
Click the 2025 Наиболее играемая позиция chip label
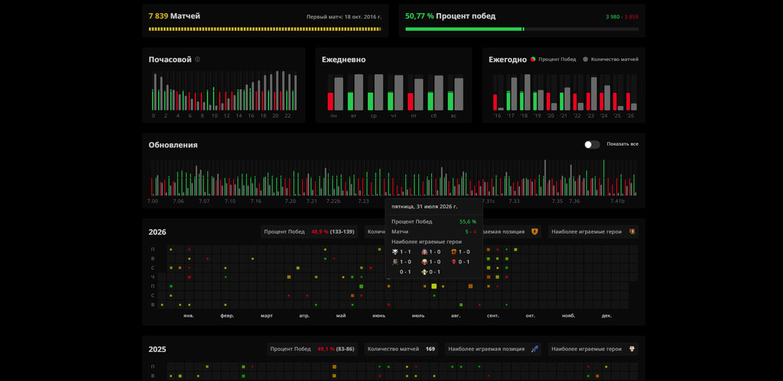[486, 349]
